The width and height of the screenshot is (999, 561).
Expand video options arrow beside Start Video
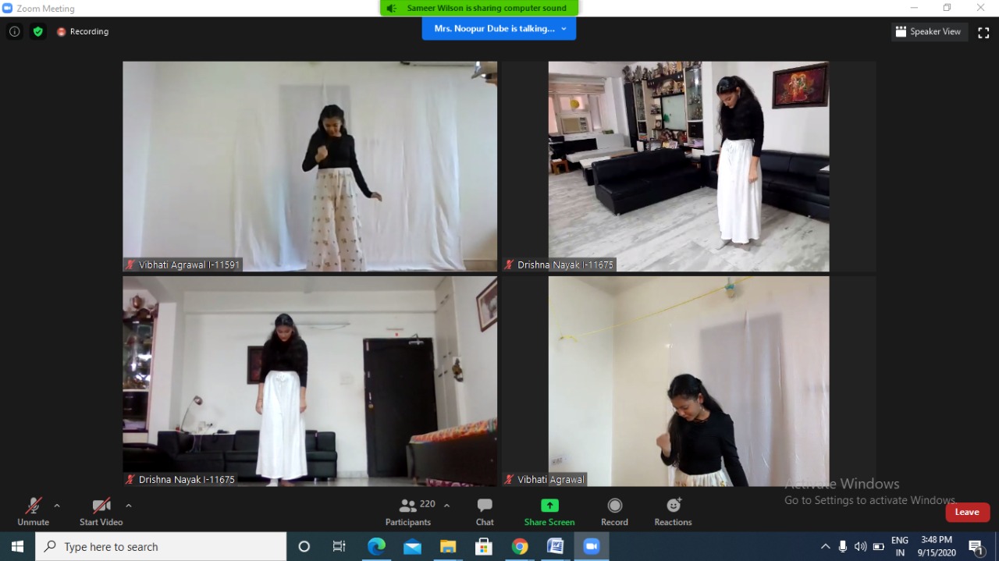pyautogui.click(x=129, y=506)
